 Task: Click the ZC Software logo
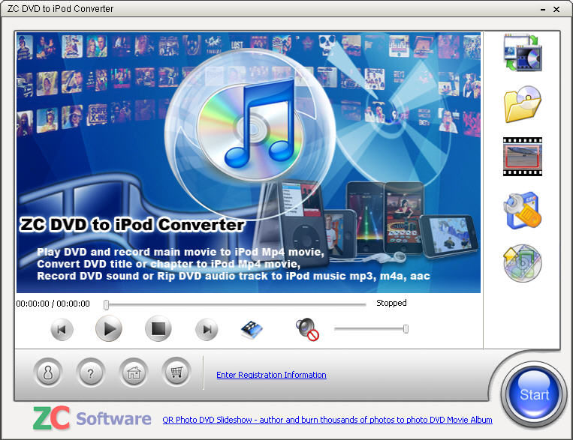(x=92, y=418)
